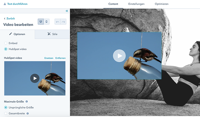Screen dimensions: 200x117
Task: Click info icon next to Maximale Größe
Action: tap(27, 102)
